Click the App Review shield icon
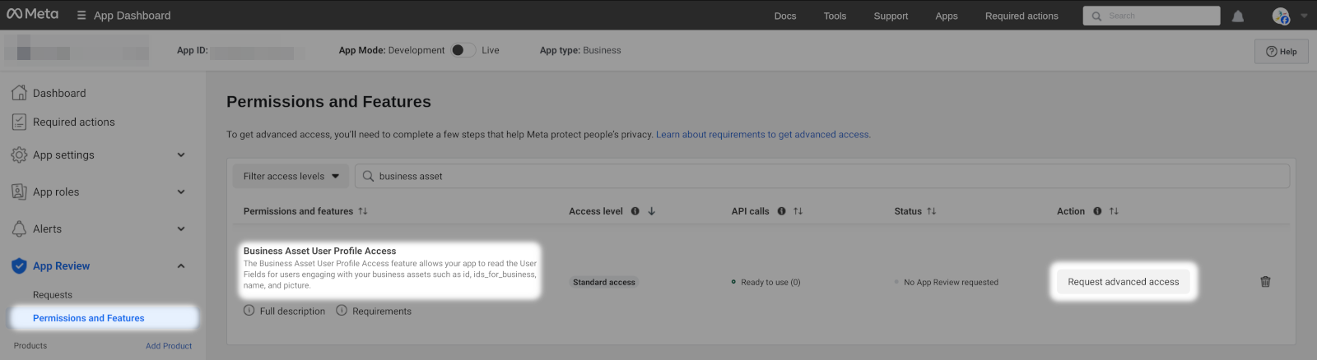1317x360 pixels. [x=19, y=265]
